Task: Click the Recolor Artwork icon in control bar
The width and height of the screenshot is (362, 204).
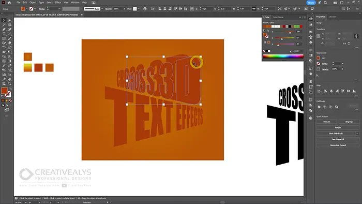Action: [145, 9]
